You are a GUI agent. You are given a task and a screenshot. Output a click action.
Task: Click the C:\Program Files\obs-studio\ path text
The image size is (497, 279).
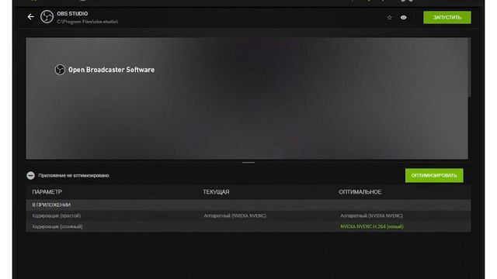point(88,22)
